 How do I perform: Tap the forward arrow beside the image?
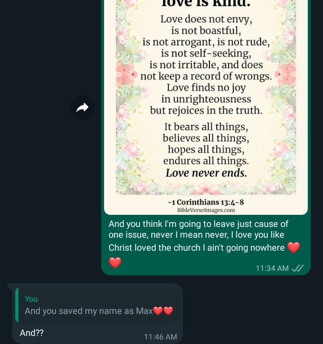[82, 108]
